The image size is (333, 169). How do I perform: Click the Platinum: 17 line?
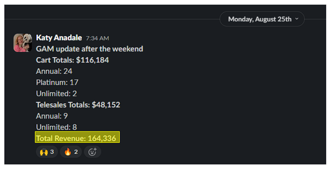(x=57, y=82)
